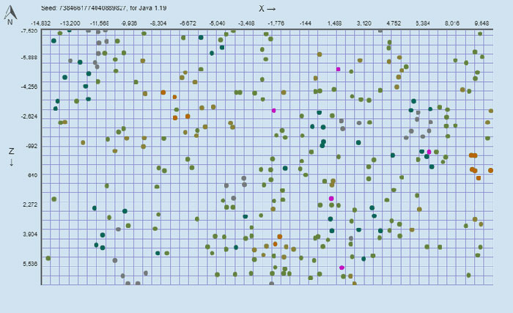Click the lone olive marker left of 2,272 row
Screen dimensions: 513x313
pyautogui.click(x=54, y=199)
